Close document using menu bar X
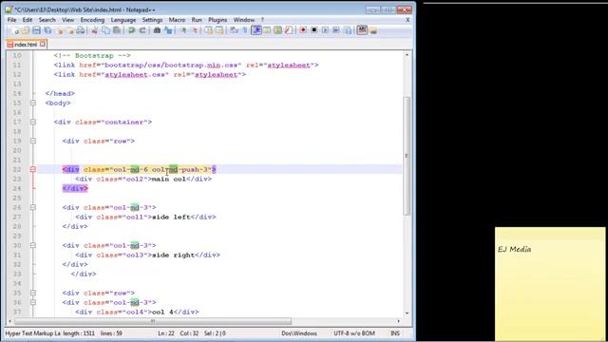 pyautogui.click(x=408, y=20)
